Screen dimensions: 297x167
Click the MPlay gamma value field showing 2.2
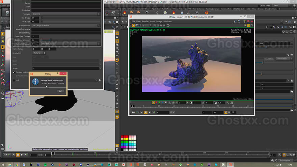click(x=221, y=103)
